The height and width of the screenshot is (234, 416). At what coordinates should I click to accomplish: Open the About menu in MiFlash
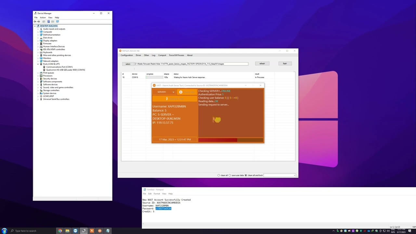pos(190,55)
